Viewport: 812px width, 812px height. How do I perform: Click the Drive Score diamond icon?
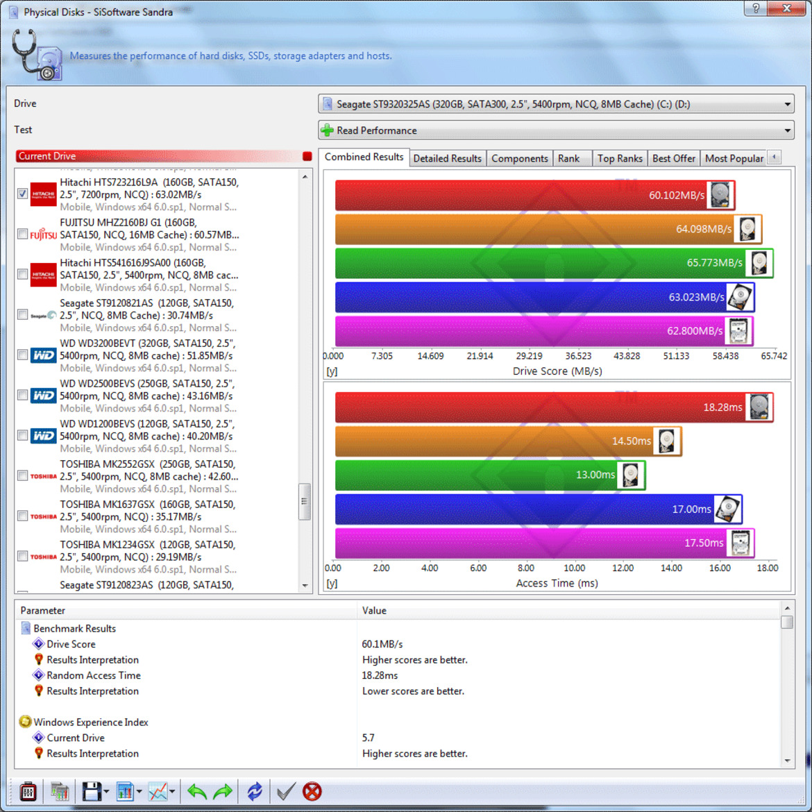tap(38, 643)
